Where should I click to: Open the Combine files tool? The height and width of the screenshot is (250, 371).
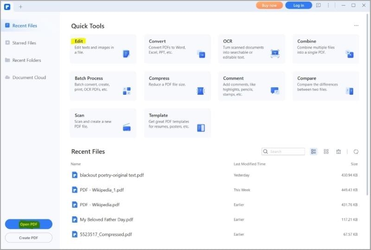tap(326, 49)
